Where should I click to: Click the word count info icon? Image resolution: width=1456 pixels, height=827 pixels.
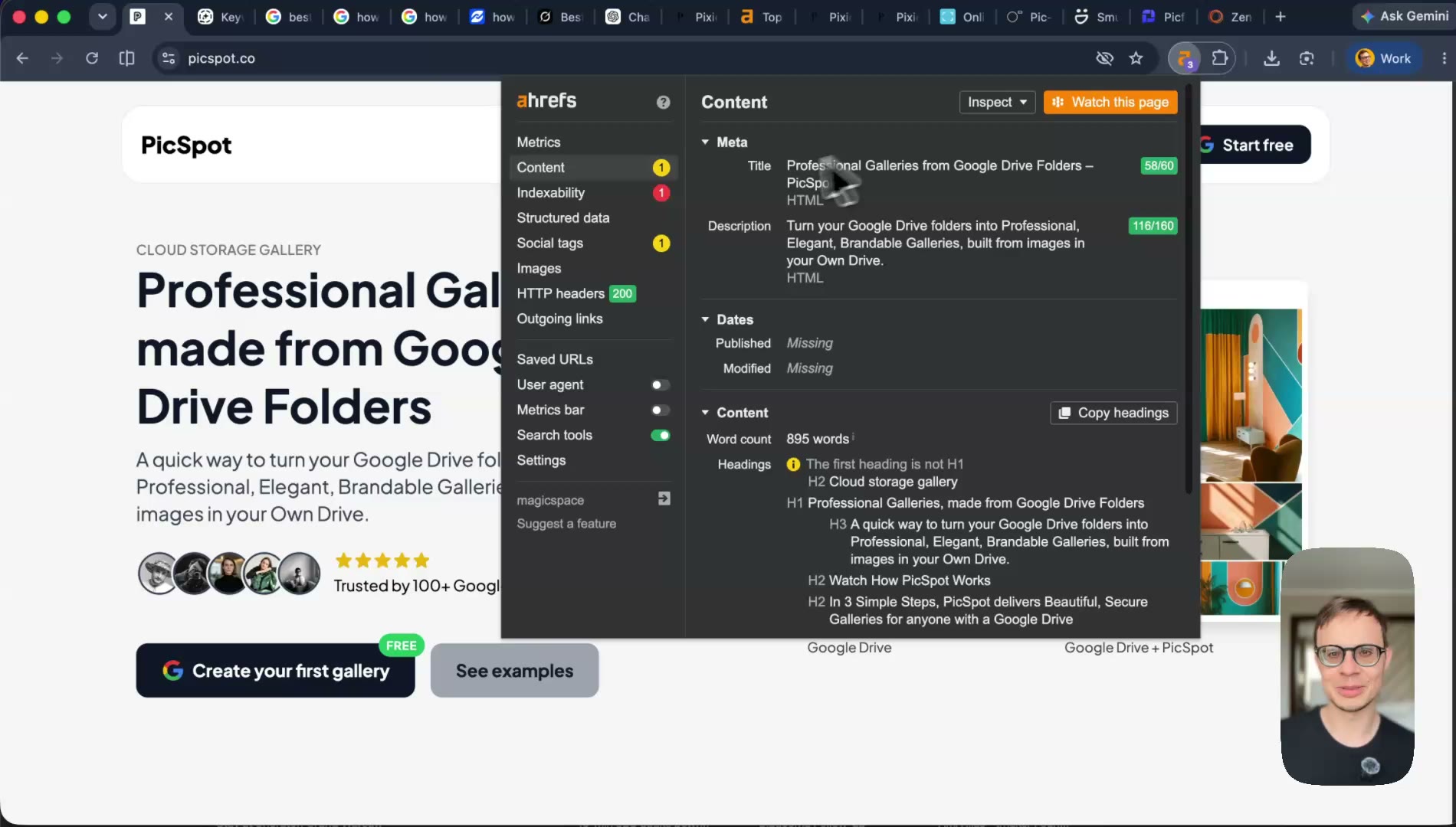pos(854,437)
